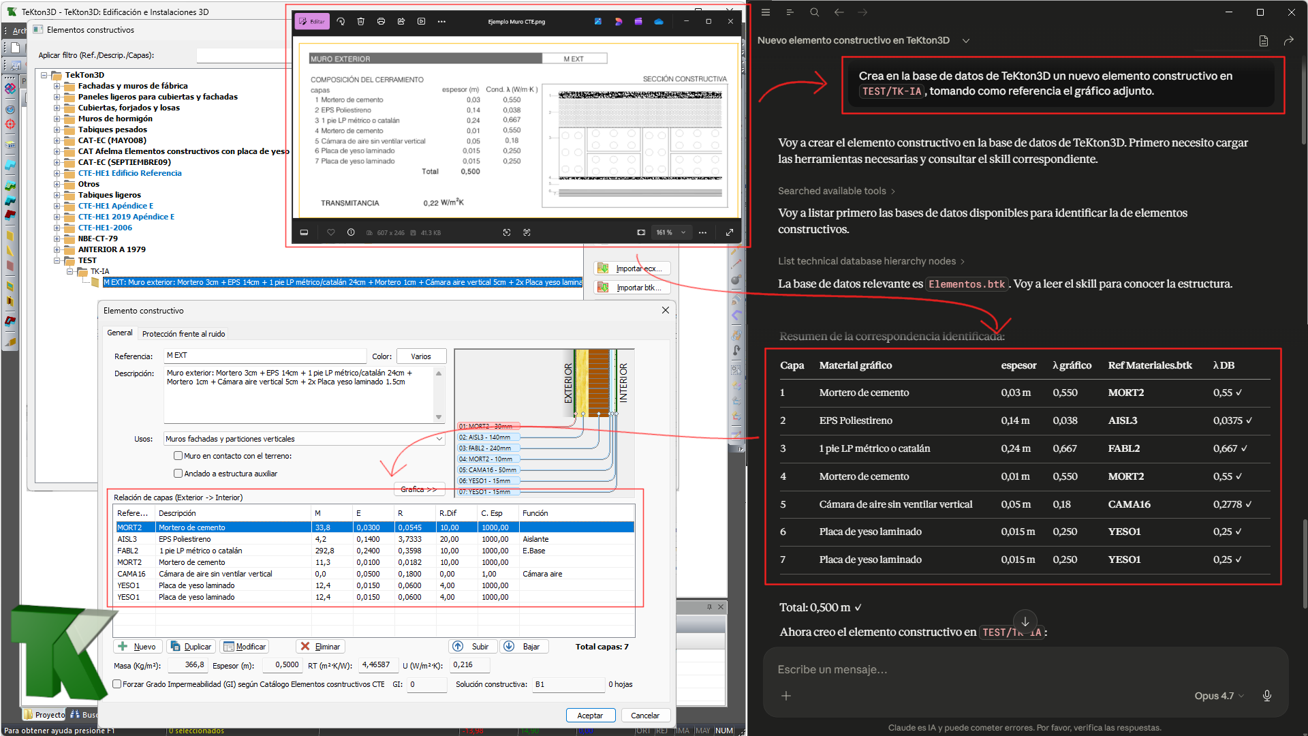This screenshot has height=736, width=1308.
Task: Click the Referencia field containing M EXT
Action: click(266, 356)
